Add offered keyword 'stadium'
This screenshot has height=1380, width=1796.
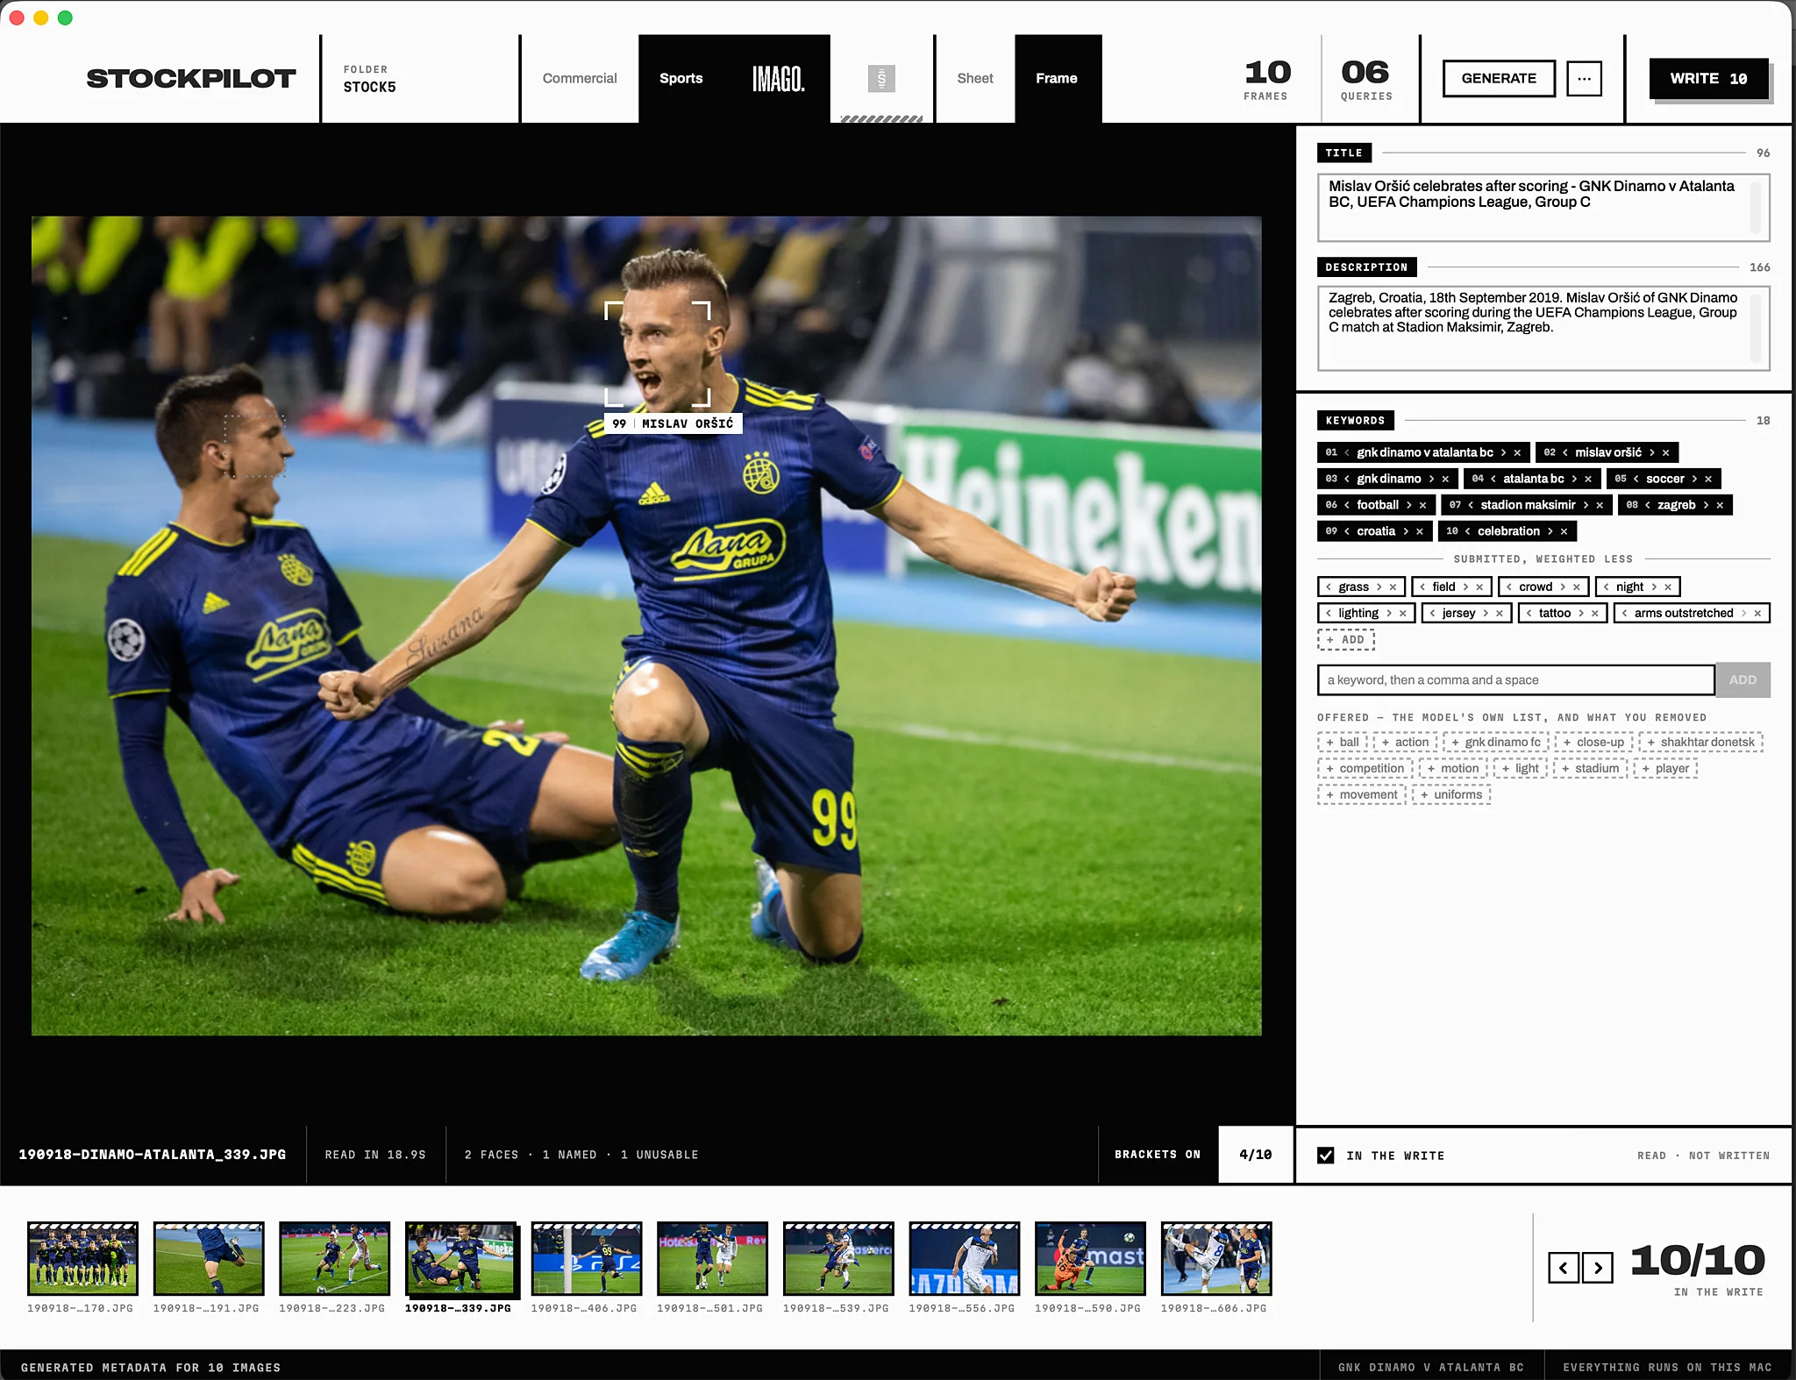pos(1590,769)
